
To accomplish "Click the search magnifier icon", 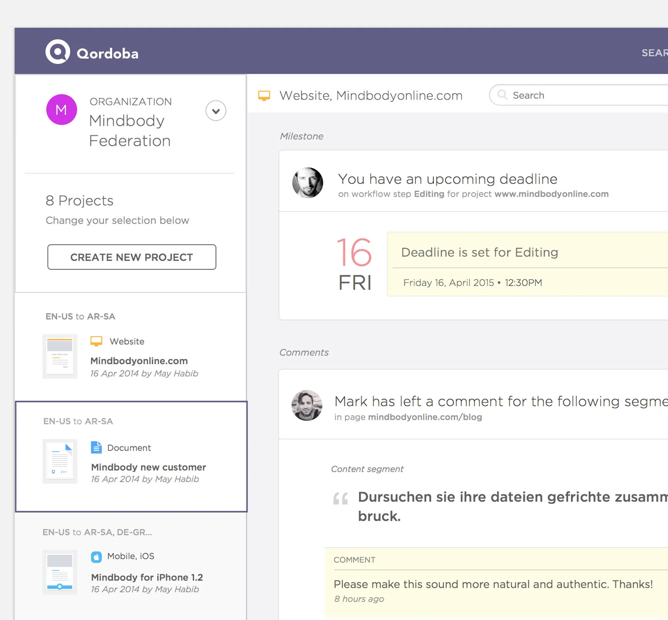I will tap(502, 95).
